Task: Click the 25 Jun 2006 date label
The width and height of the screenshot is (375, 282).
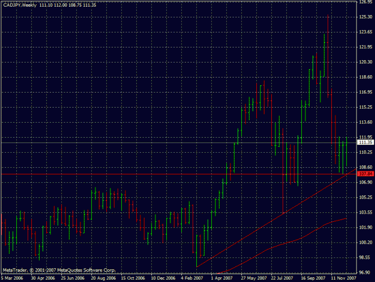Action: point(73,278)
